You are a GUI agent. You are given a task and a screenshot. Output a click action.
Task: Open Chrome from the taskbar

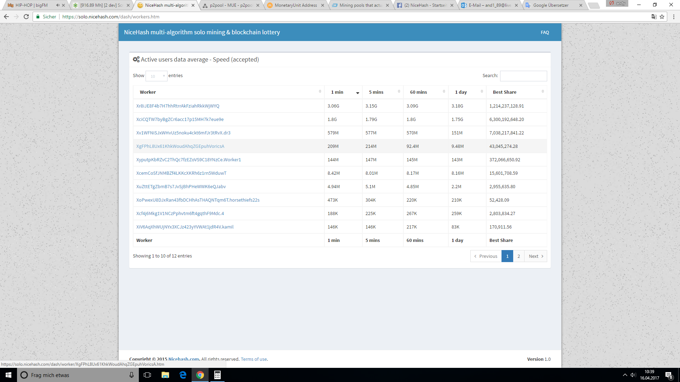point(200,375)
